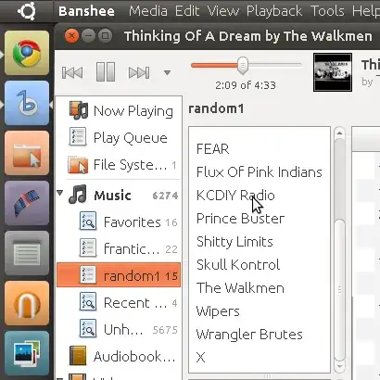Open the dropdown arrow beside next track
This screenshot has width=380, height=380.
[167, 73]
